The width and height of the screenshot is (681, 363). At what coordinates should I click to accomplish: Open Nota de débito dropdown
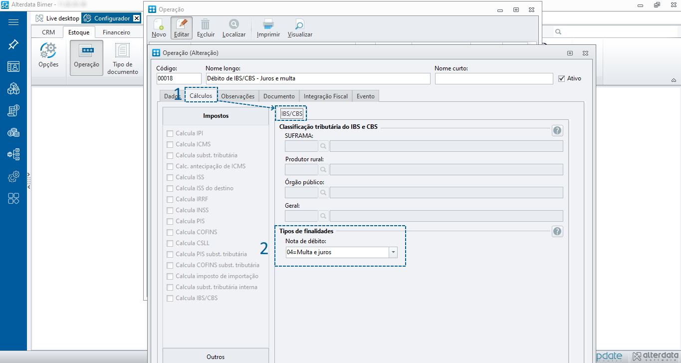tap(393, 253)
